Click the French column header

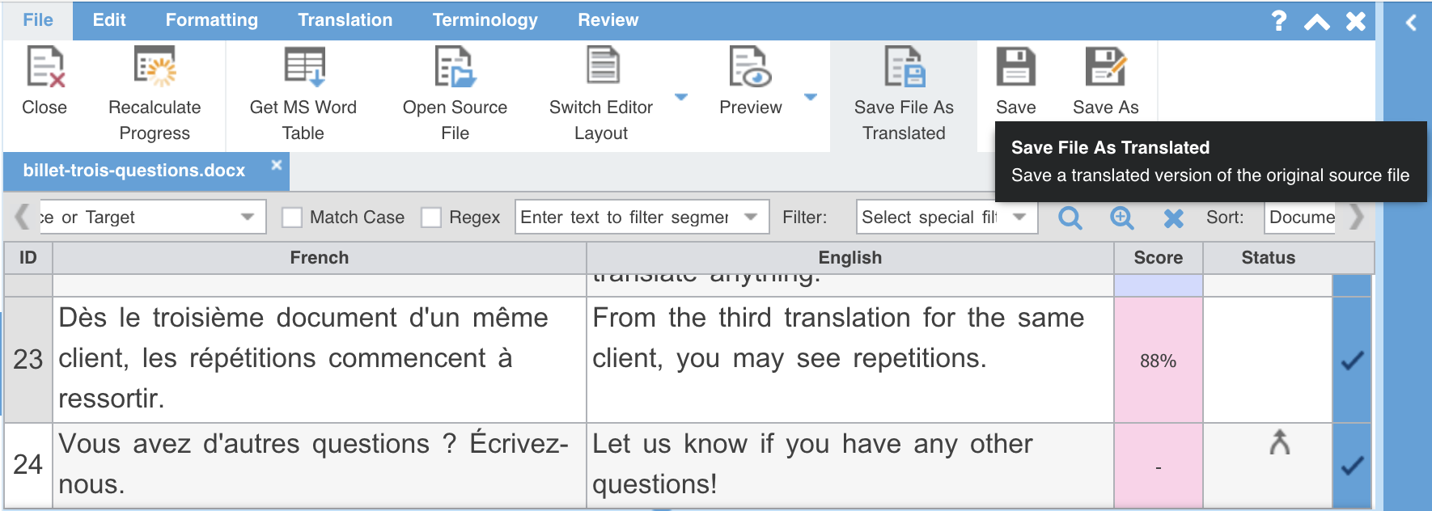click(320, 258)
